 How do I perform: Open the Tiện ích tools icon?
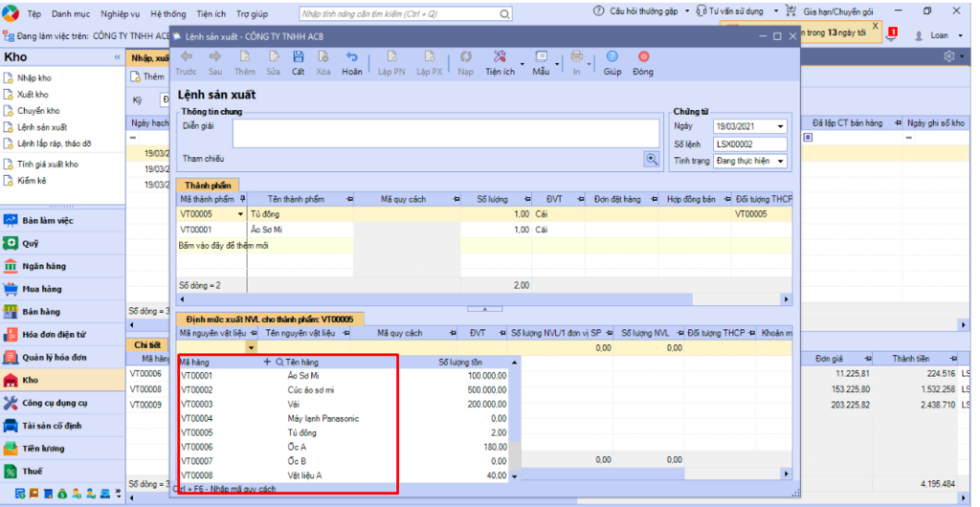tap(500, 56)
